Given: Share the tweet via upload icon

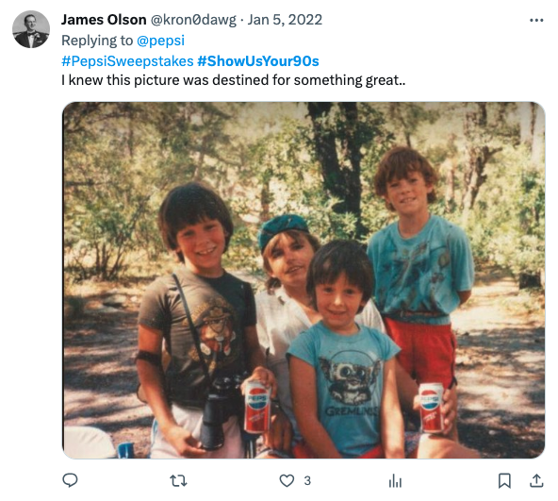Looking at the screenshot, I should pos(536,480).
